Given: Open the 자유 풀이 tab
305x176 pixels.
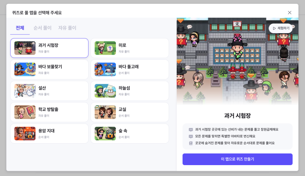Looking at the screenshot, I should pos(67,28).
